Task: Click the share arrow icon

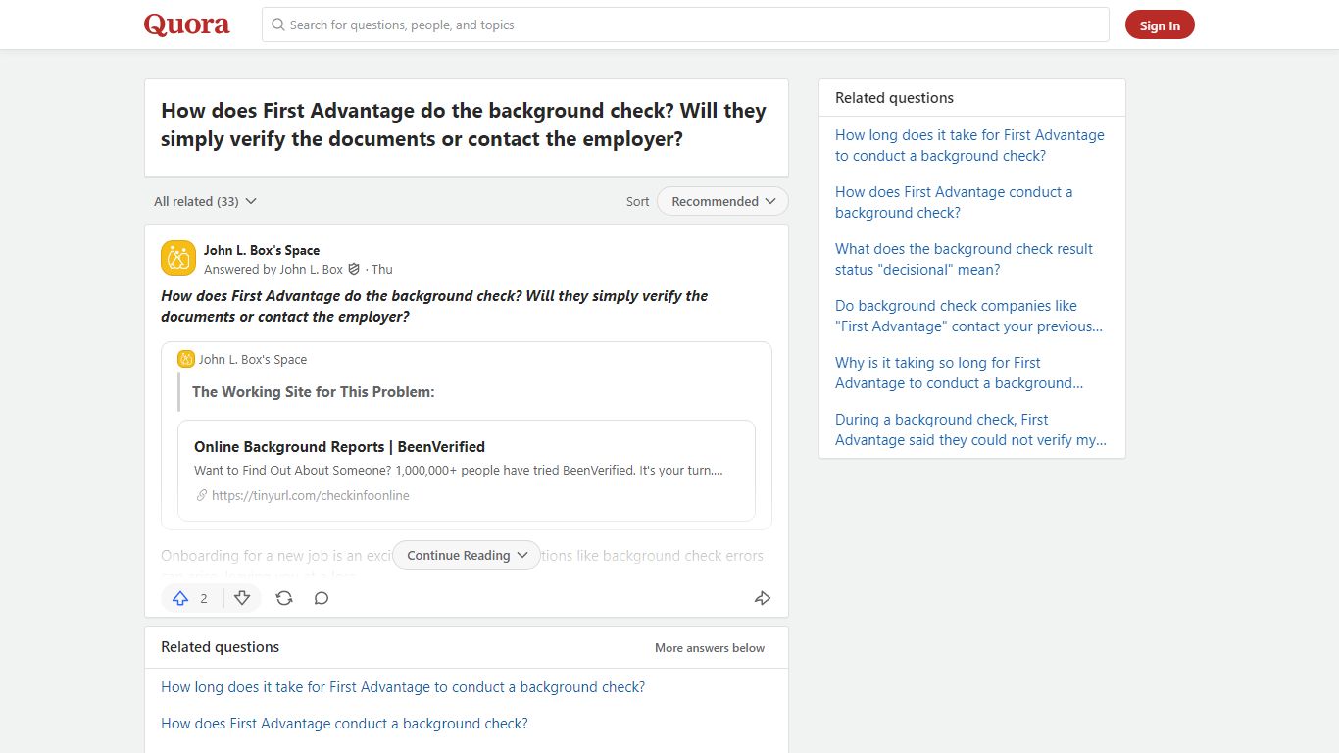Action: point(763,598)
